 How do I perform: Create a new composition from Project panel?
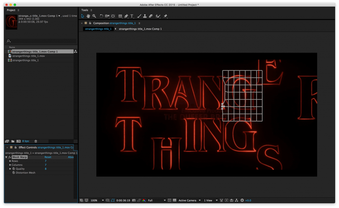tap(19, 141)
